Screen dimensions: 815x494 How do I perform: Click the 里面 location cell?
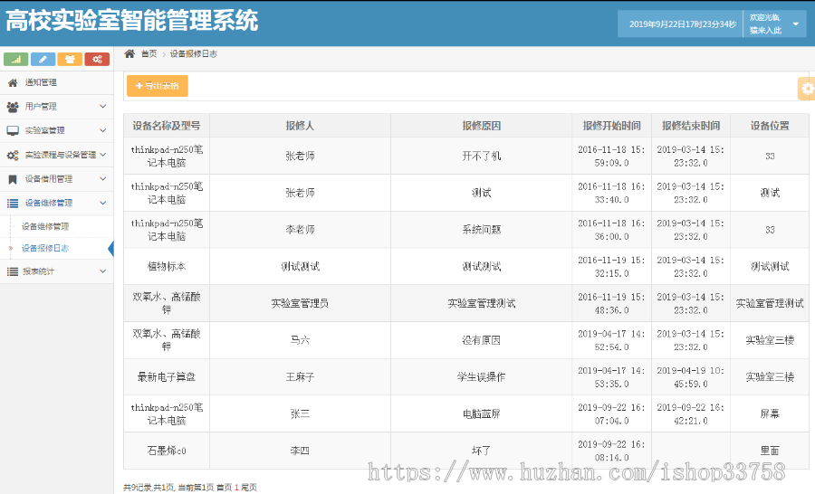click(x=770, y=451)
